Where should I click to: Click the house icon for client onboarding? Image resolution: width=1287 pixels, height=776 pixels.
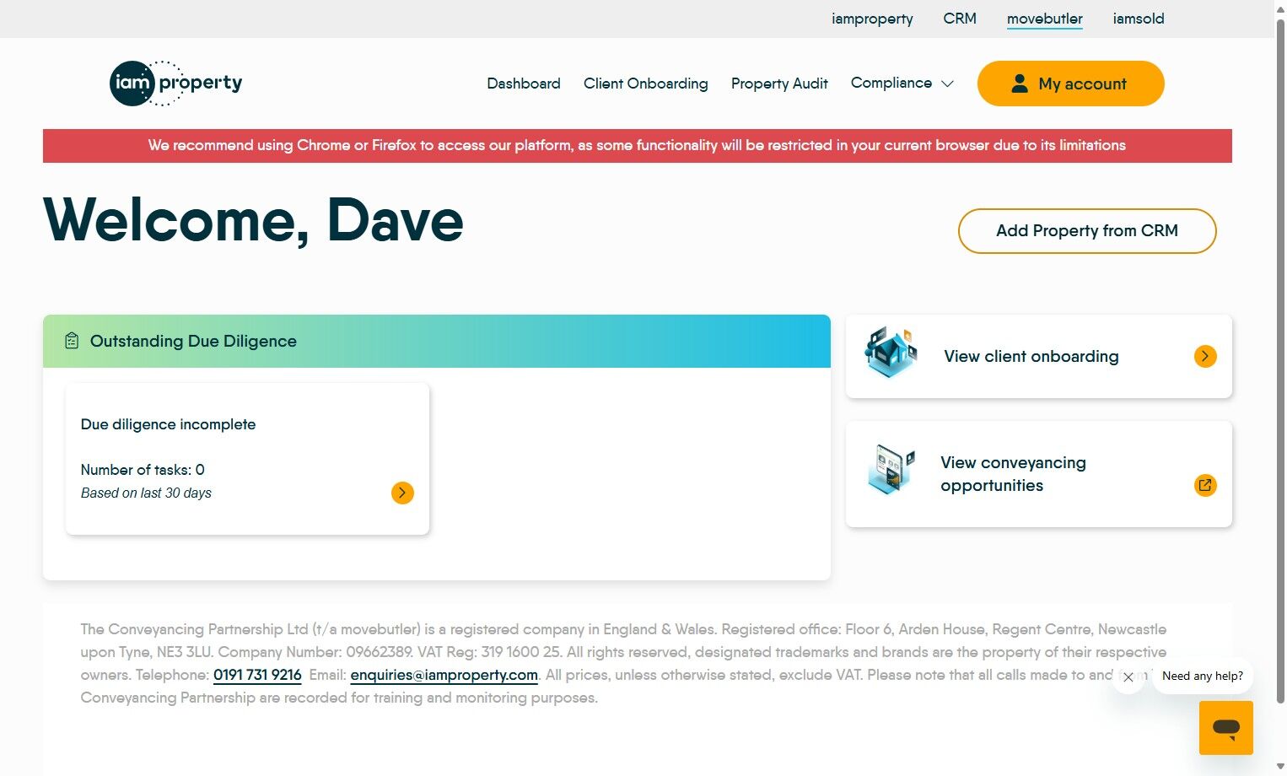891,353
